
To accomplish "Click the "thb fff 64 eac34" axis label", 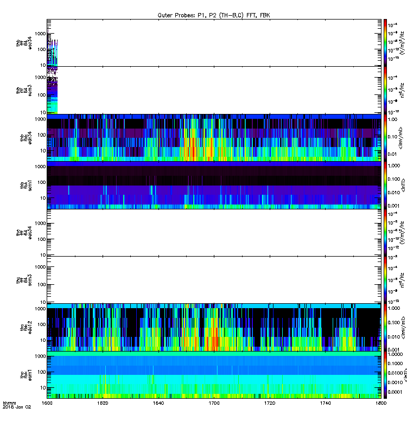I will 24,43.
